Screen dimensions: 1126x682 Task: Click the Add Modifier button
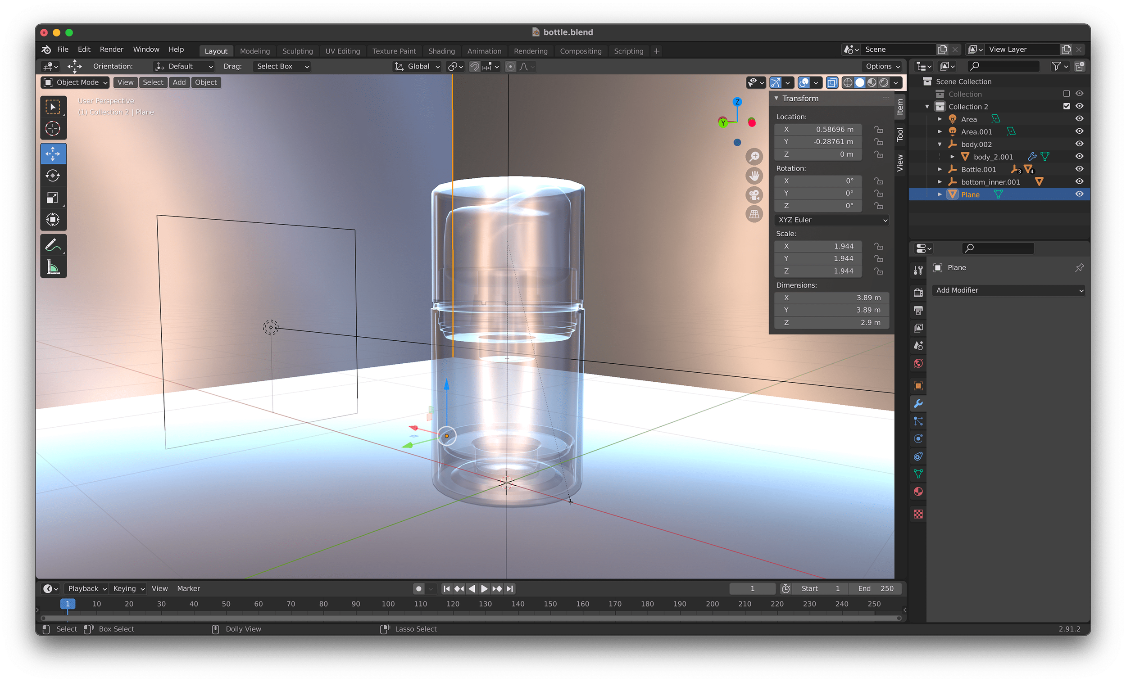tap(1008, 290)
